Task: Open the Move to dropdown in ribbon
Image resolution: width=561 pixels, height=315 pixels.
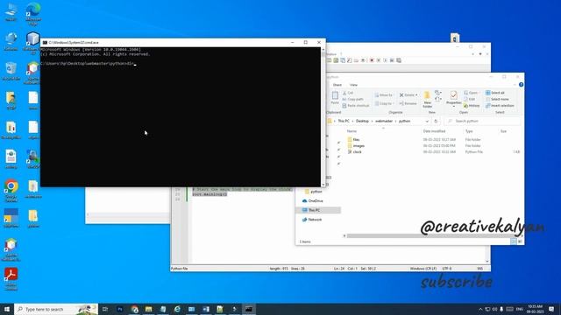Action: click(x=384, y=95)
